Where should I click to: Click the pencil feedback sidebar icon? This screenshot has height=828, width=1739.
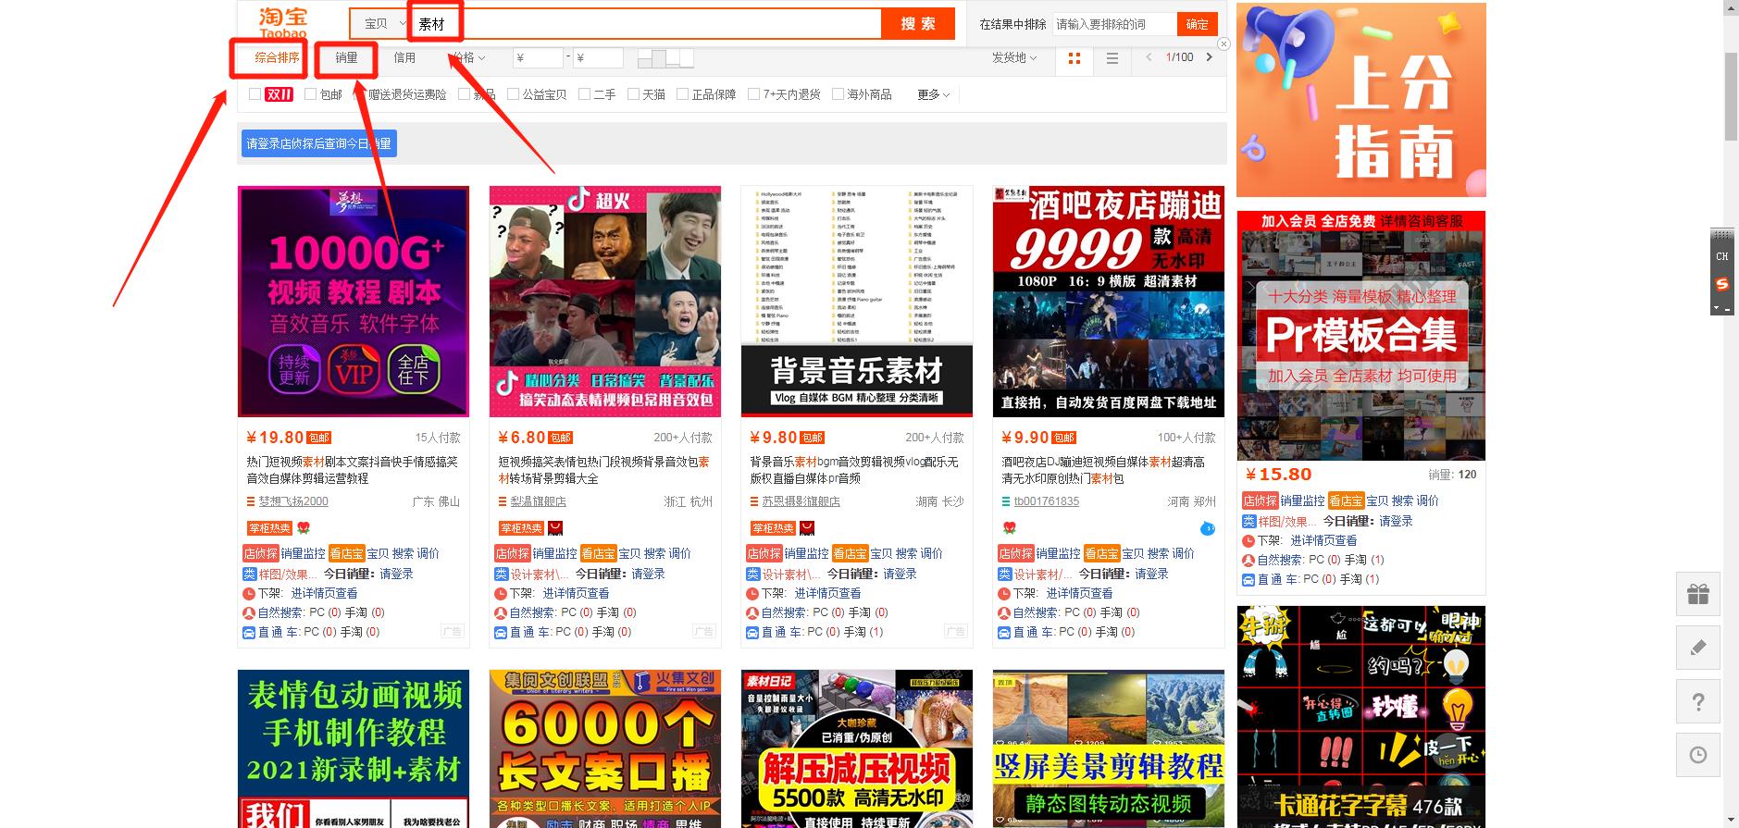point(1698,648)
